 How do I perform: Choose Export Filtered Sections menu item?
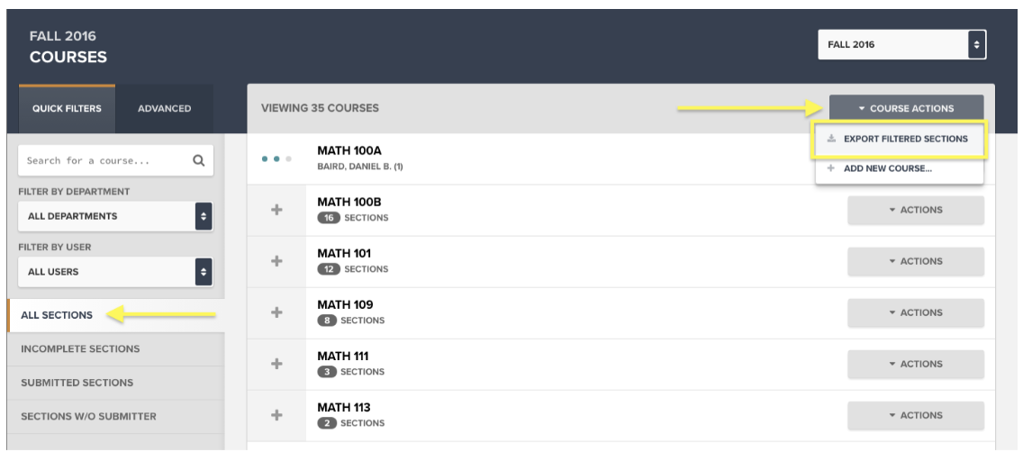[899, 139]
